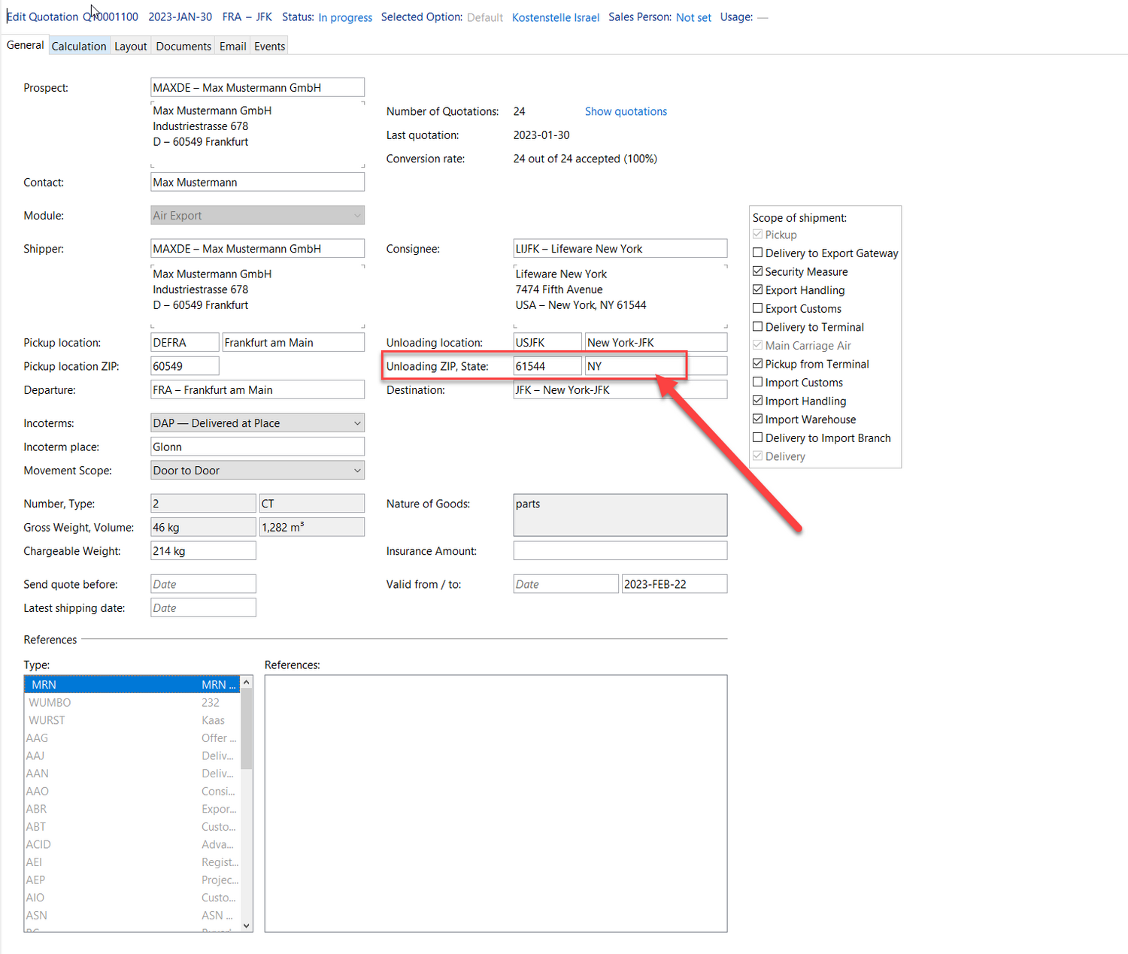Tick the Export Customs checkbox

(758, 308)
